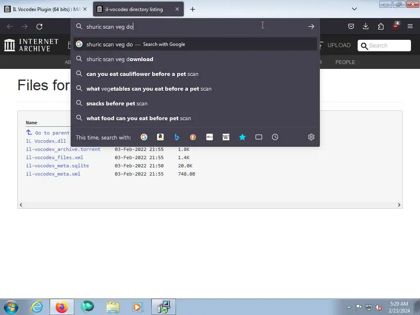
Task: Search this time with Google
Action: [144, 137]
